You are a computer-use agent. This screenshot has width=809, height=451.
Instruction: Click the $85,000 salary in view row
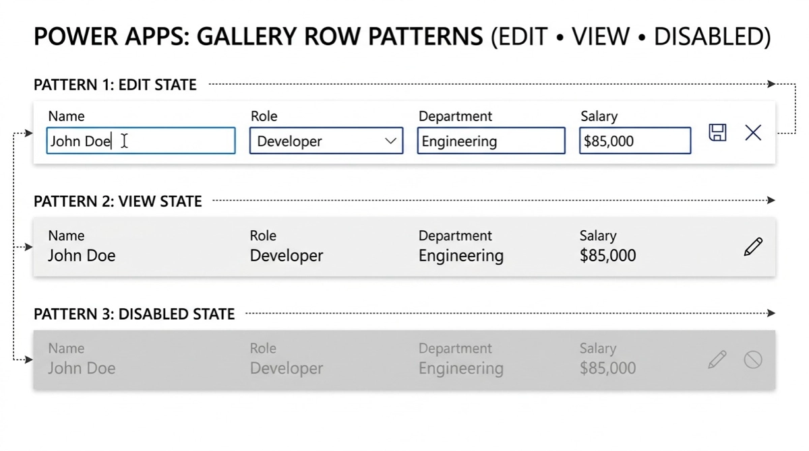click(607, 256)
